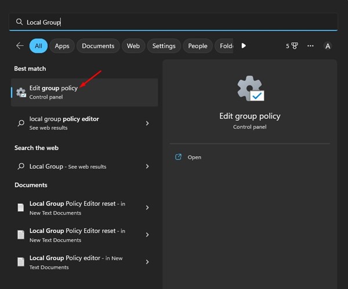Click the Open external-link icon
Image resolution: width=348 pixels, height=289 pixels.
(179, 157)
